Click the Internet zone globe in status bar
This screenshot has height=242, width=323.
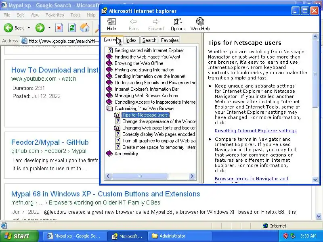point(266,226)
